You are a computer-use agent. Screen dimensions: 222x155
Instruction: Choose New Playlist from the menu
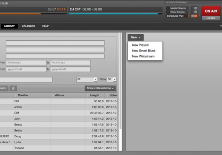[x=140, y=45]
